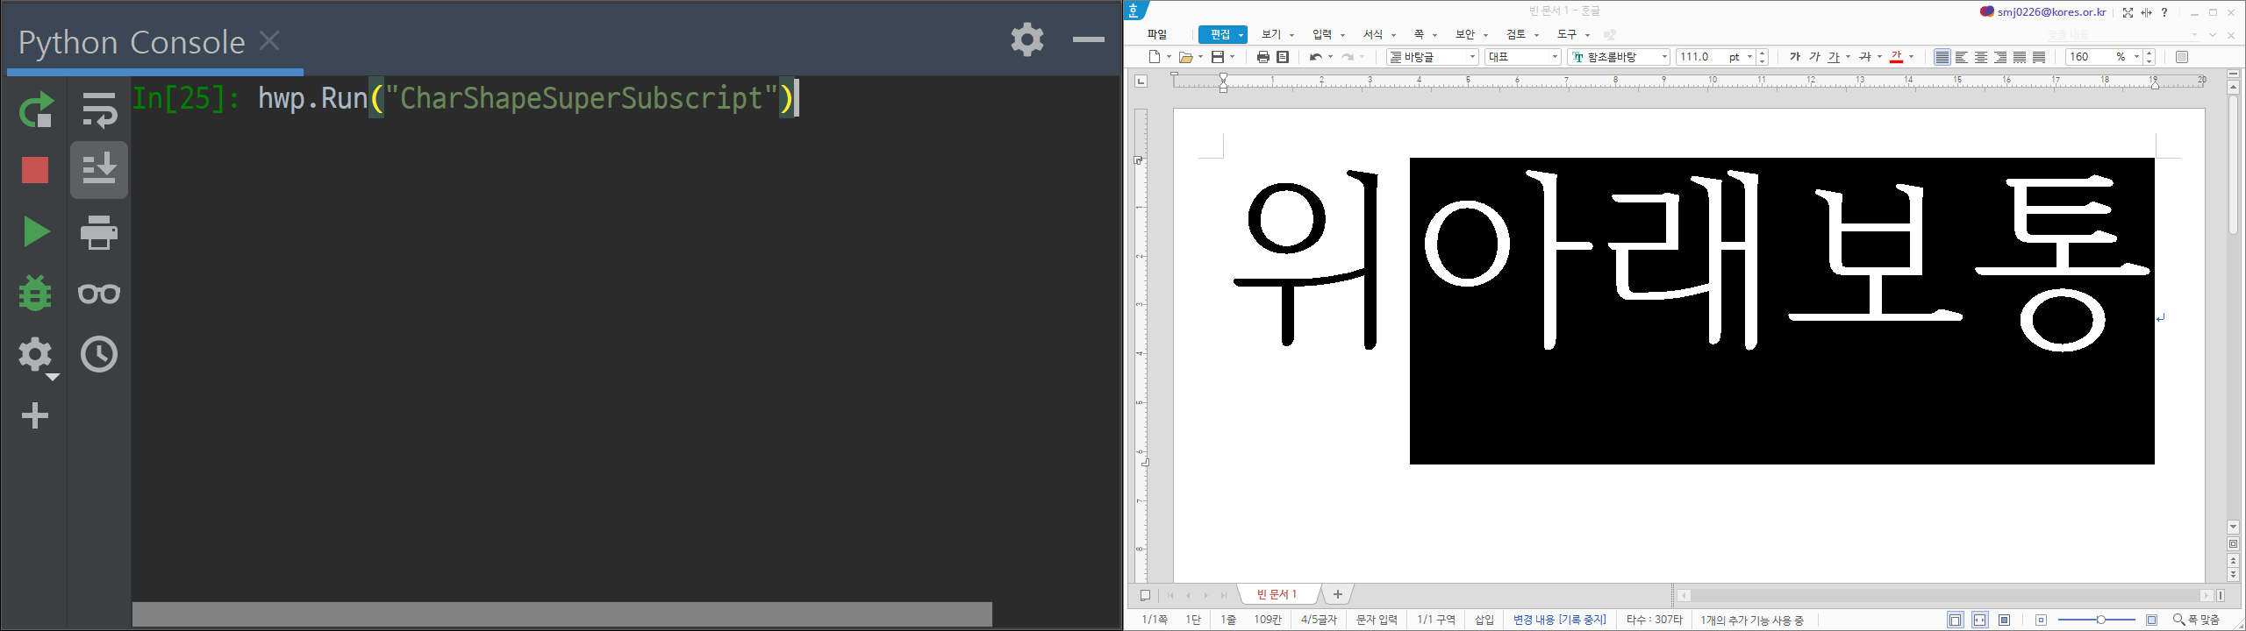
Task: Undo the last action in Hangul
Action: click(1315, 57)
